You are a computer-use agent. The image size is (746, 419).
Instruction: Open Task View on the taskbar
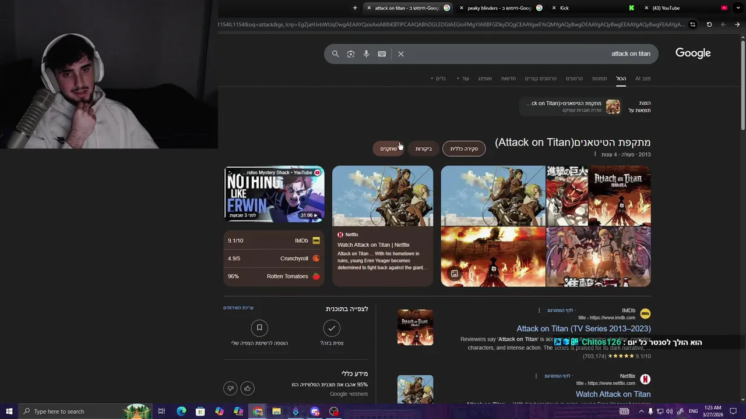point(161,411)
